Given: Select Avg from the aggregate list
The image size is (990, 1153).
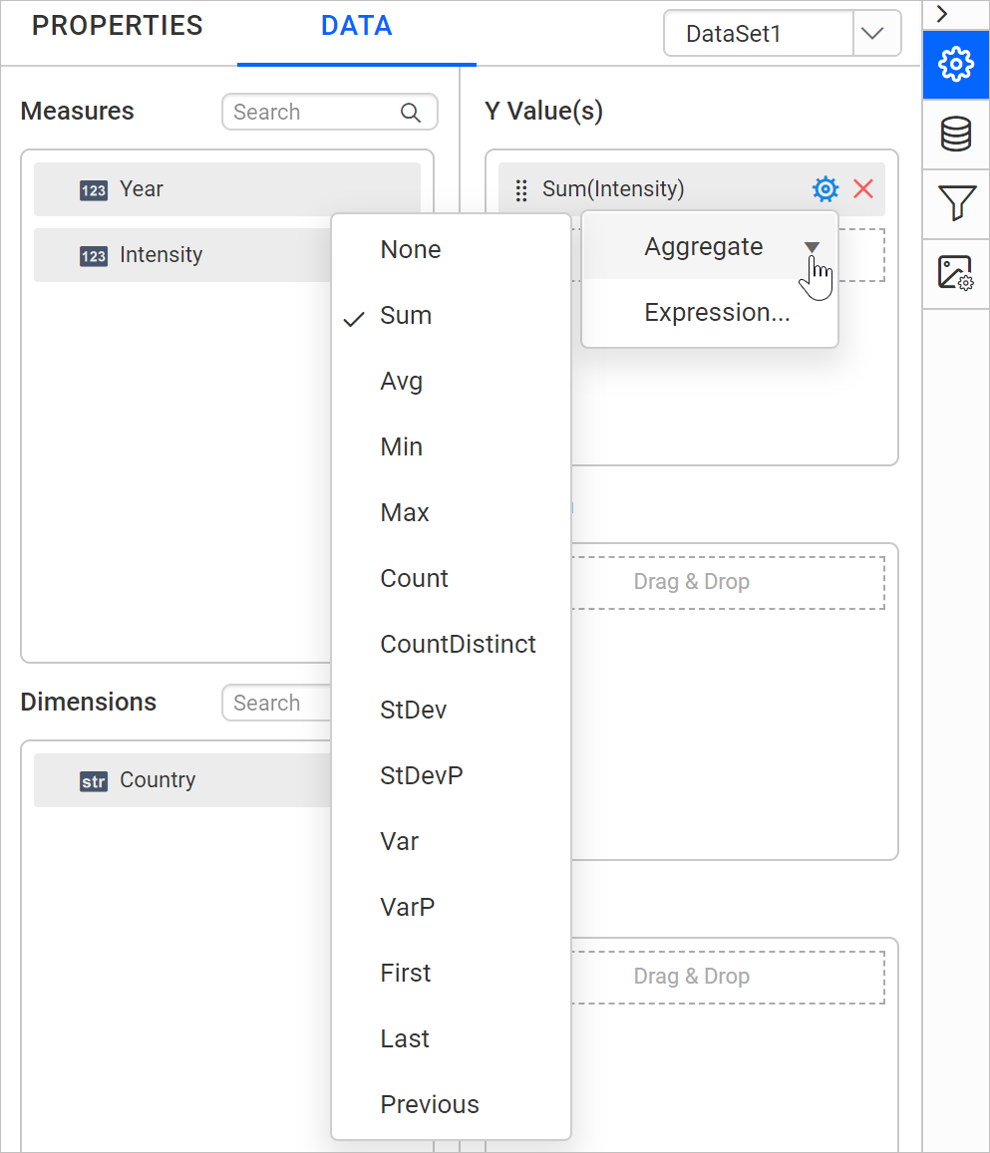Looking at the screenshot, I should 401,381.
